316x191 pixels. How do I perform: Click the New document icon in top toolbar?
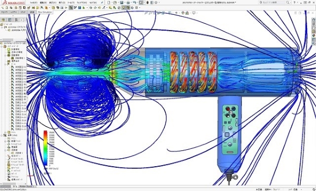109,3
